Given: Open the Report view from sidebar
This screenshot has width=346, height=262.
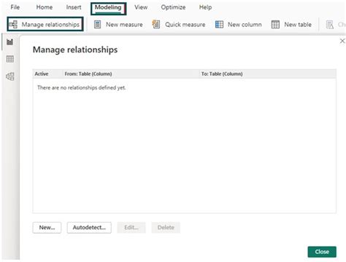Looking at the screenshot, I should (10, 41).
